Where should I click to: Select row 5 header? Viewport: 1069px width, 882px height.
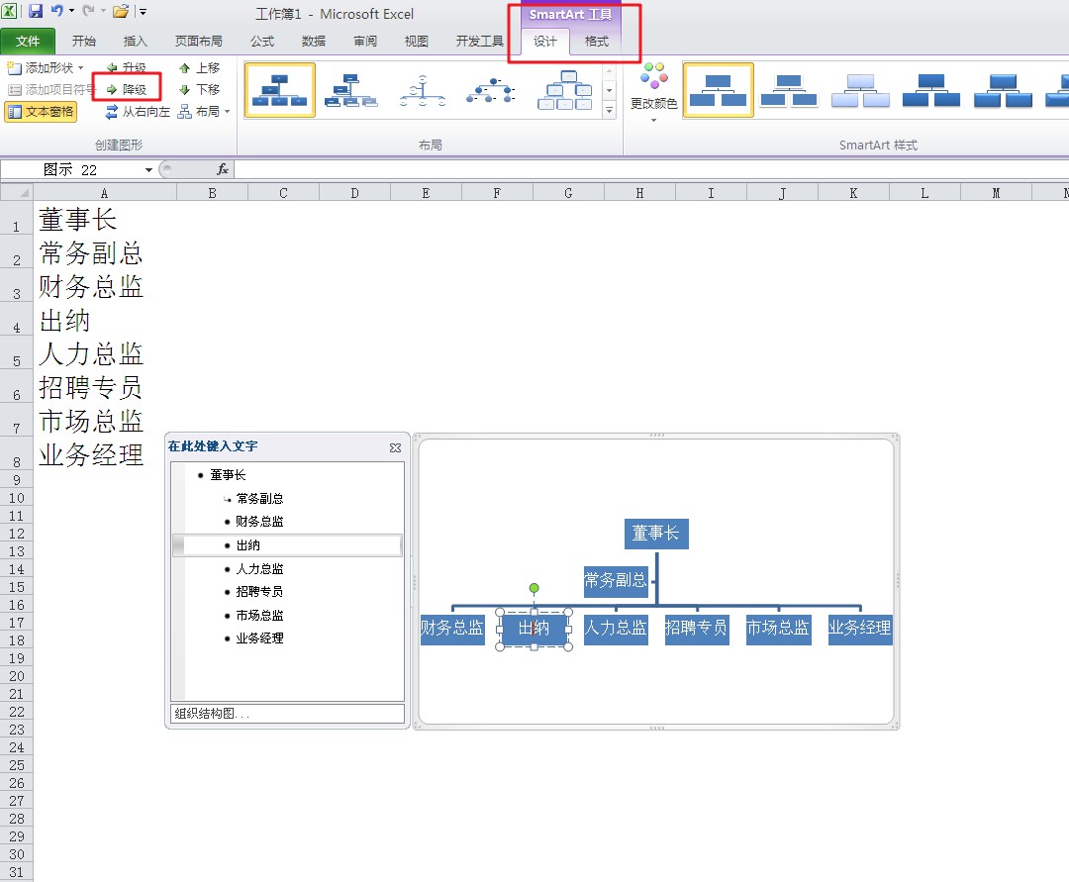17,354
